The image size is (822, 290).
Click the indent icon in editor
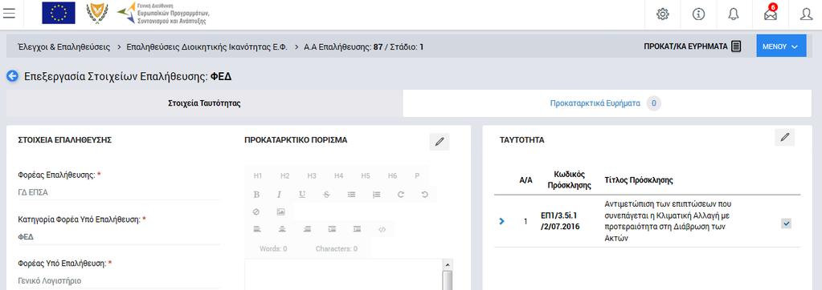tap(332, 229)
